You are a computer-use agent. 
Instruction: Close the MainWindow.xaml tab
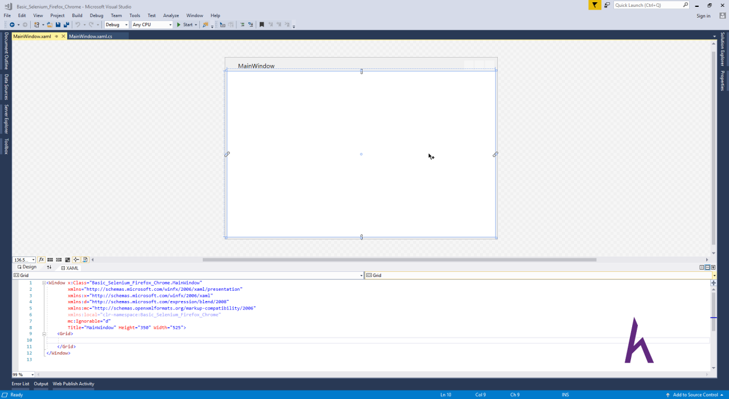coord(63,36)
